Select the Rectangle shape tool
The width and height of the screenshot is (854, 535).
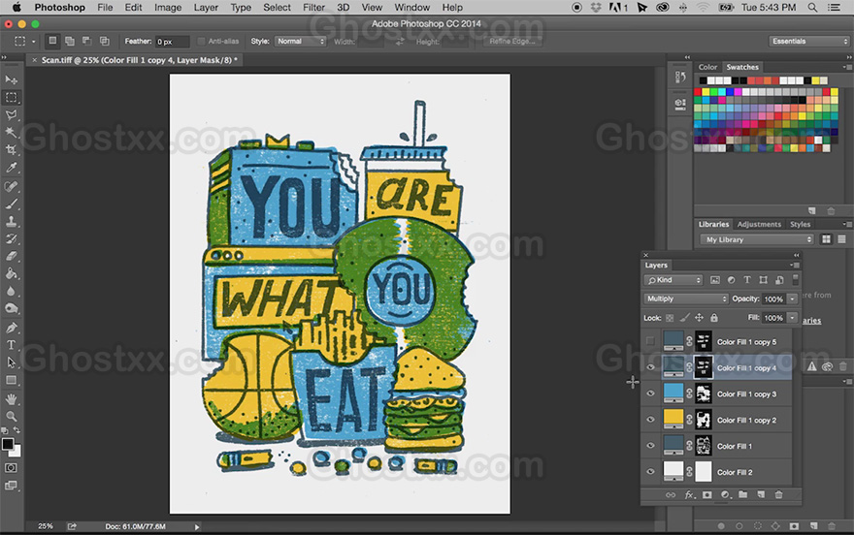tap(11, 380)
